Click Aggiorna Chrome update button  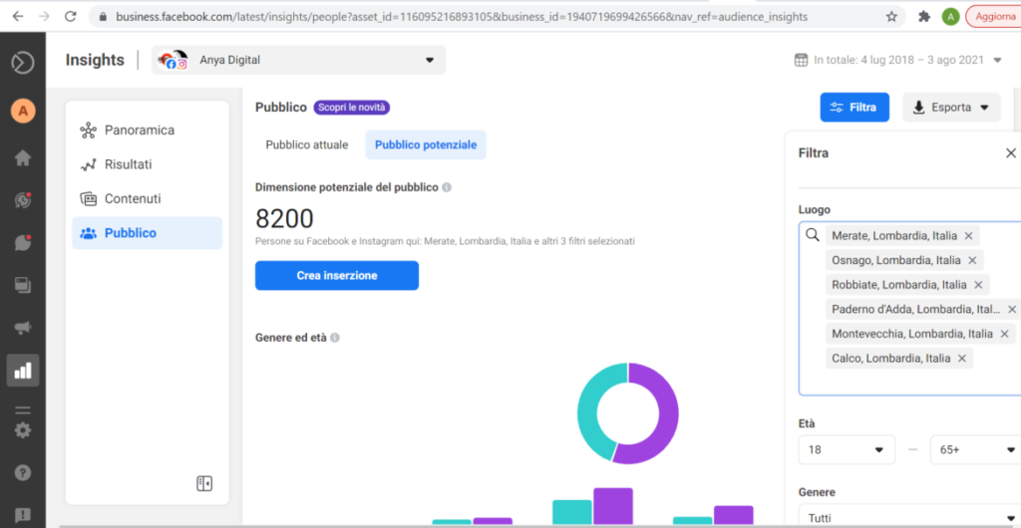[x=993, y=16]
